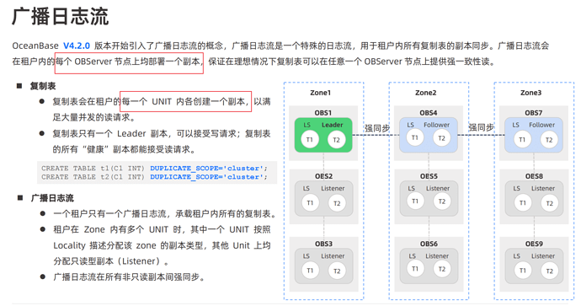This screenshot has height=306, width=581.
Task: Select the 广播日志流 bullet section heading
Action: click(x=52, y=198)
